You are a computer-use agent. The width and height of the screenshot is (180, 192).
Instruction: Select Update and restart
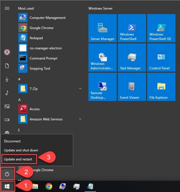click(x=18, y=159)
